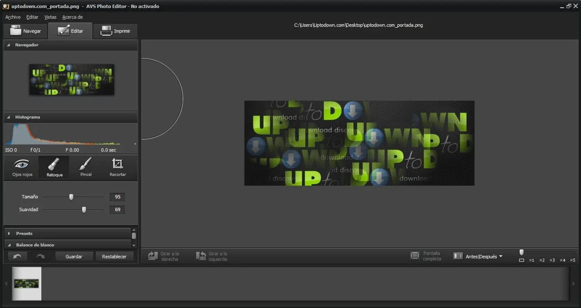Open the Editar menu
Image resolution: width=581 pixels, height=308 pixels.
pos(32,17)
